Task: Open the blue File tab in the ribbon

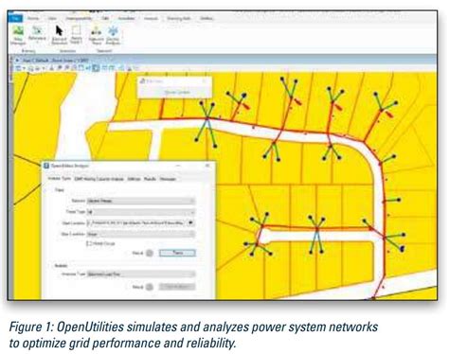Action: 15,18
